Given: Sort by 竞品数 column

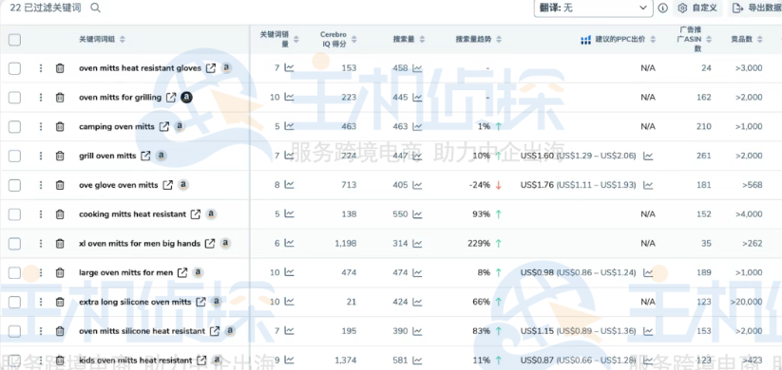Looking at the screenshot, I should tap(759, 39).
